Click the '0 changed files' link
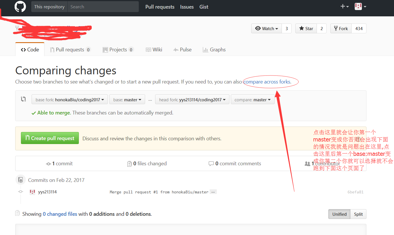Viewport: 394px width, 235px height. tap(60, 214)
